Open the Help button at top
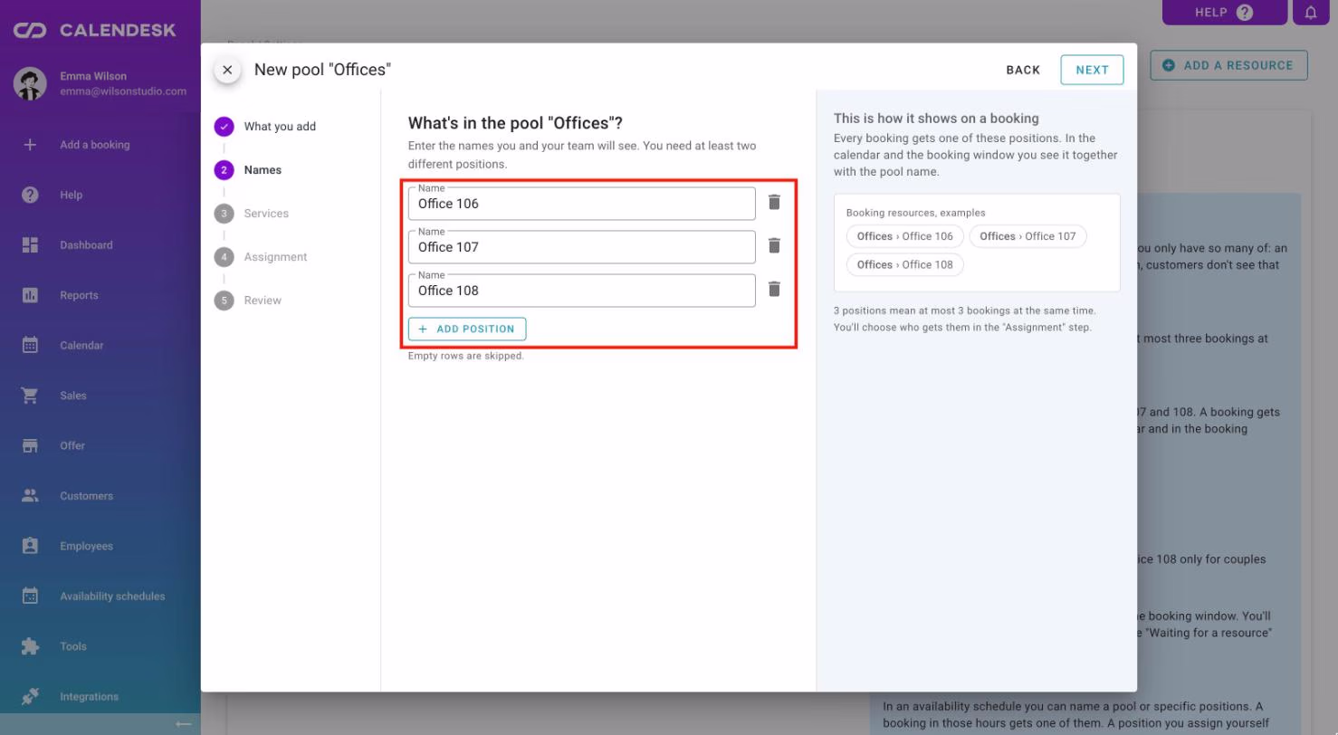The image size is (1338, 735). point(1224,13)
